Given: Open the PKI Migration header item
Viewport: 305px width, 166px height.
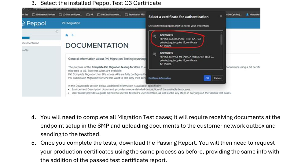Looking at the screenshot, I should click(x=71, y=23).
